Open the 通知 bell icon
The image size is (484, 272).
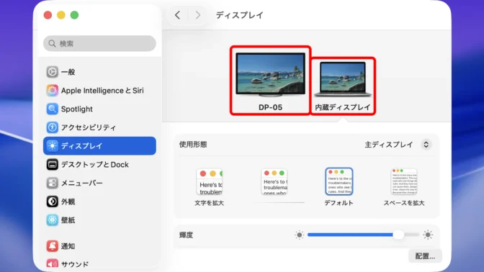click(x=52, y=246)
